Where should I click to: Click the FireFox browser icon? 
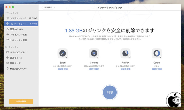pyautogui.click(x=125, y=53)
